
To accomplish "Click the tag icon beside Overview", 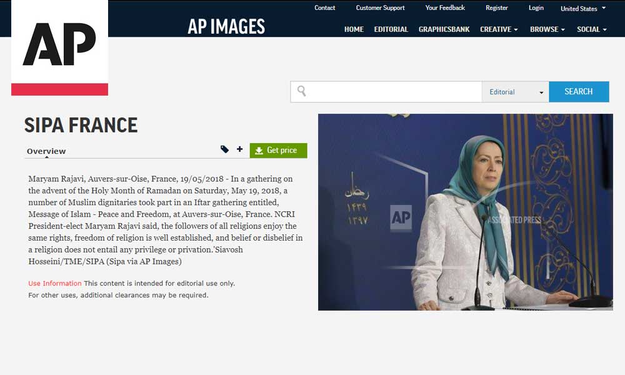I will 225,149.
